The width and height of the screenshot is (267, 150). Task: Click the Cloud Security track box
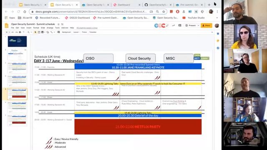[141, 58]
